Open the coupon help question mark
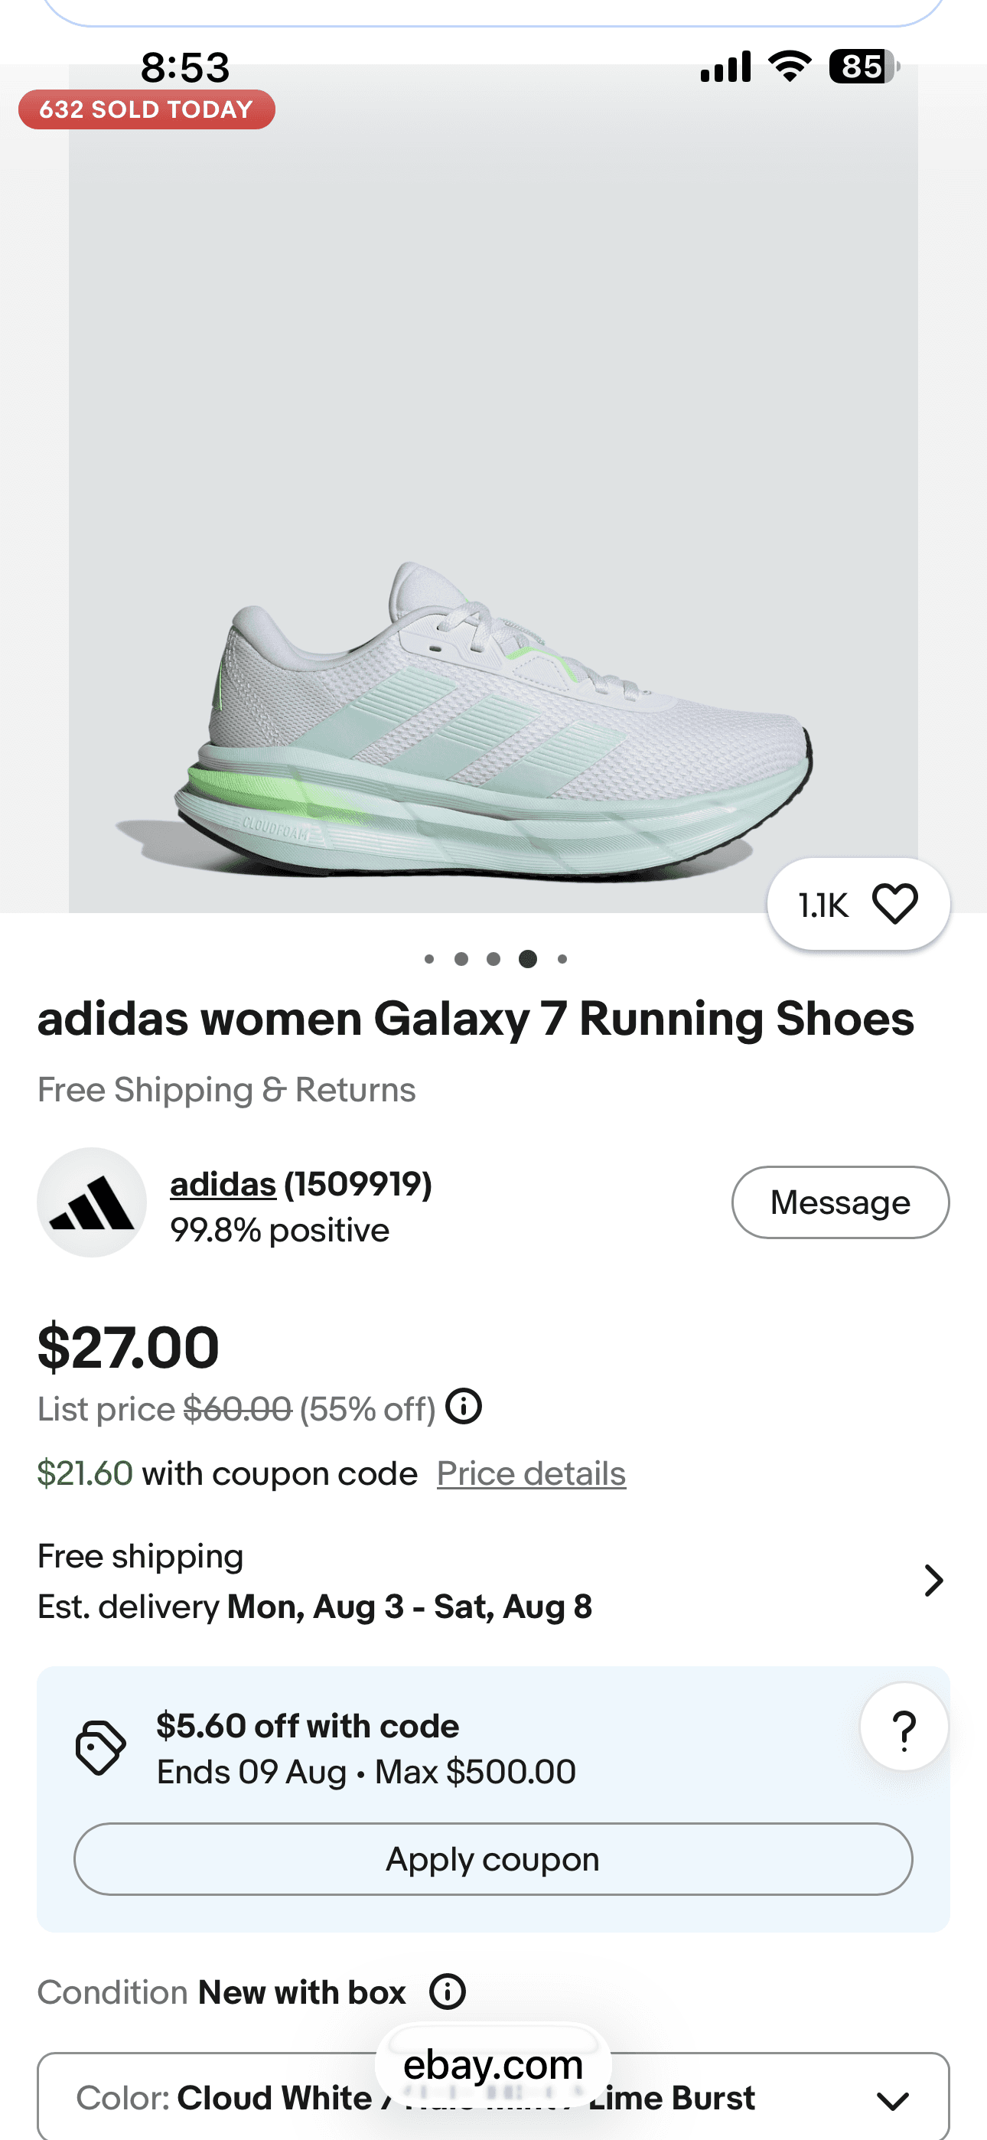 904,1727
